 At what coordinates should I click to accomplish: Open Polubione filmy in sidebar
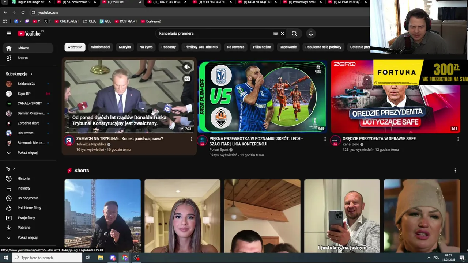28,208
